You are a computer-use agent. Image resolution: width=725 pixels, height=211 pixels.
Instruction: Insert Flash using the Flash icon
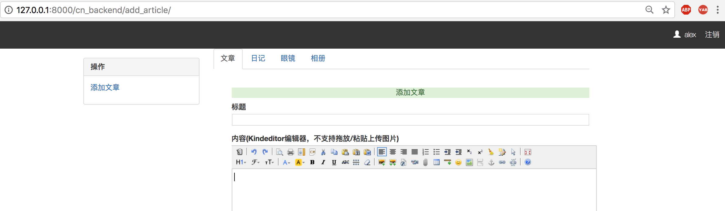(x=404, y=162)
